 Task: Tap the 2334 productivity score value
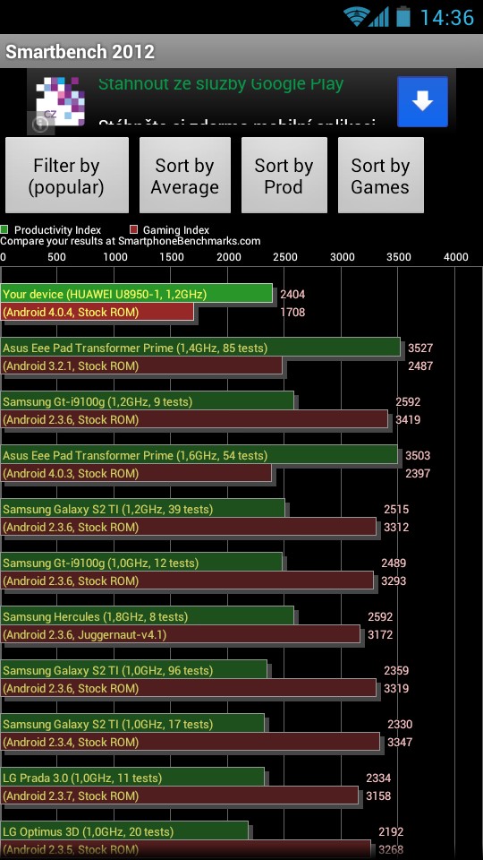[378, 778]
